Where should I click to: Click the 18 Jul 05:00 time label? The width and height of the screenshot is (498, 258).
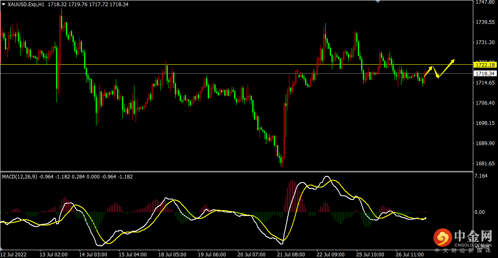click(x=172, y=255)
